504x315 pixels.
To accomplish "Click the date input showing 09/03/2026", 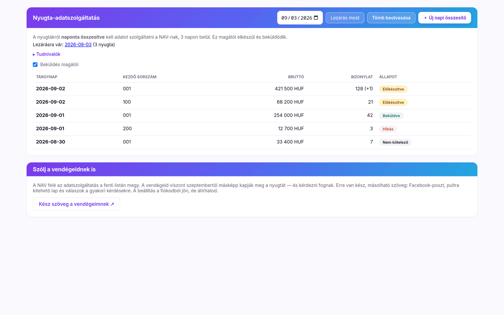I will 300,18.
